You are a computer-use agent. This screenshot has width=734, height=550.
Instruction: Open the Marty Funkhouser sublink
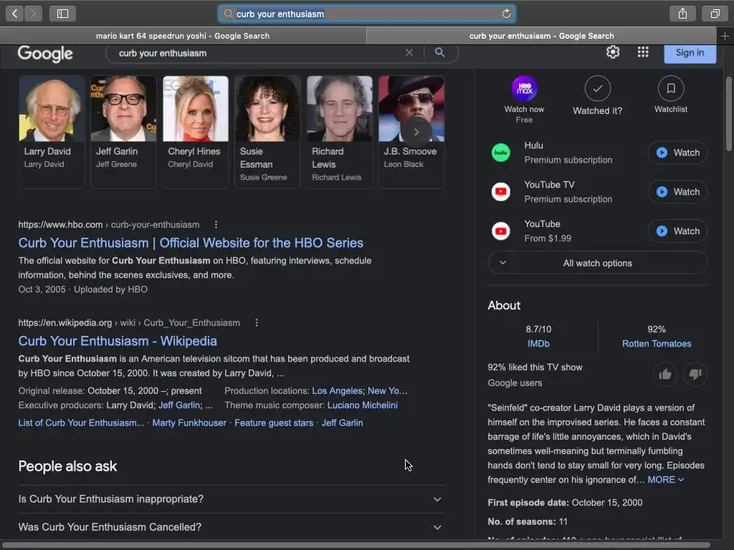click(189, 423)
